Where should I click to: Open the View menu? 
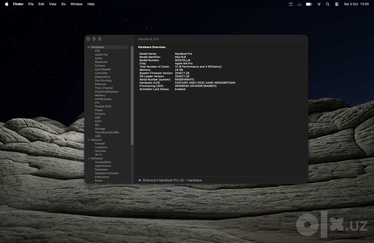[53, 4]
